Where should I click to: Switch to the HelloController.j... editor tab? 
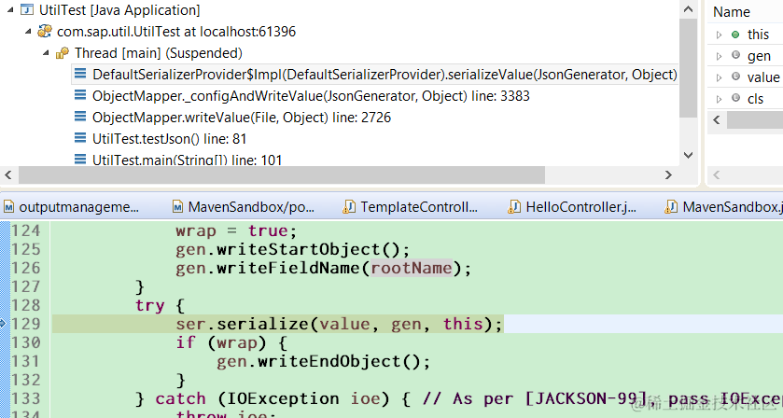[x=580, y=207]
